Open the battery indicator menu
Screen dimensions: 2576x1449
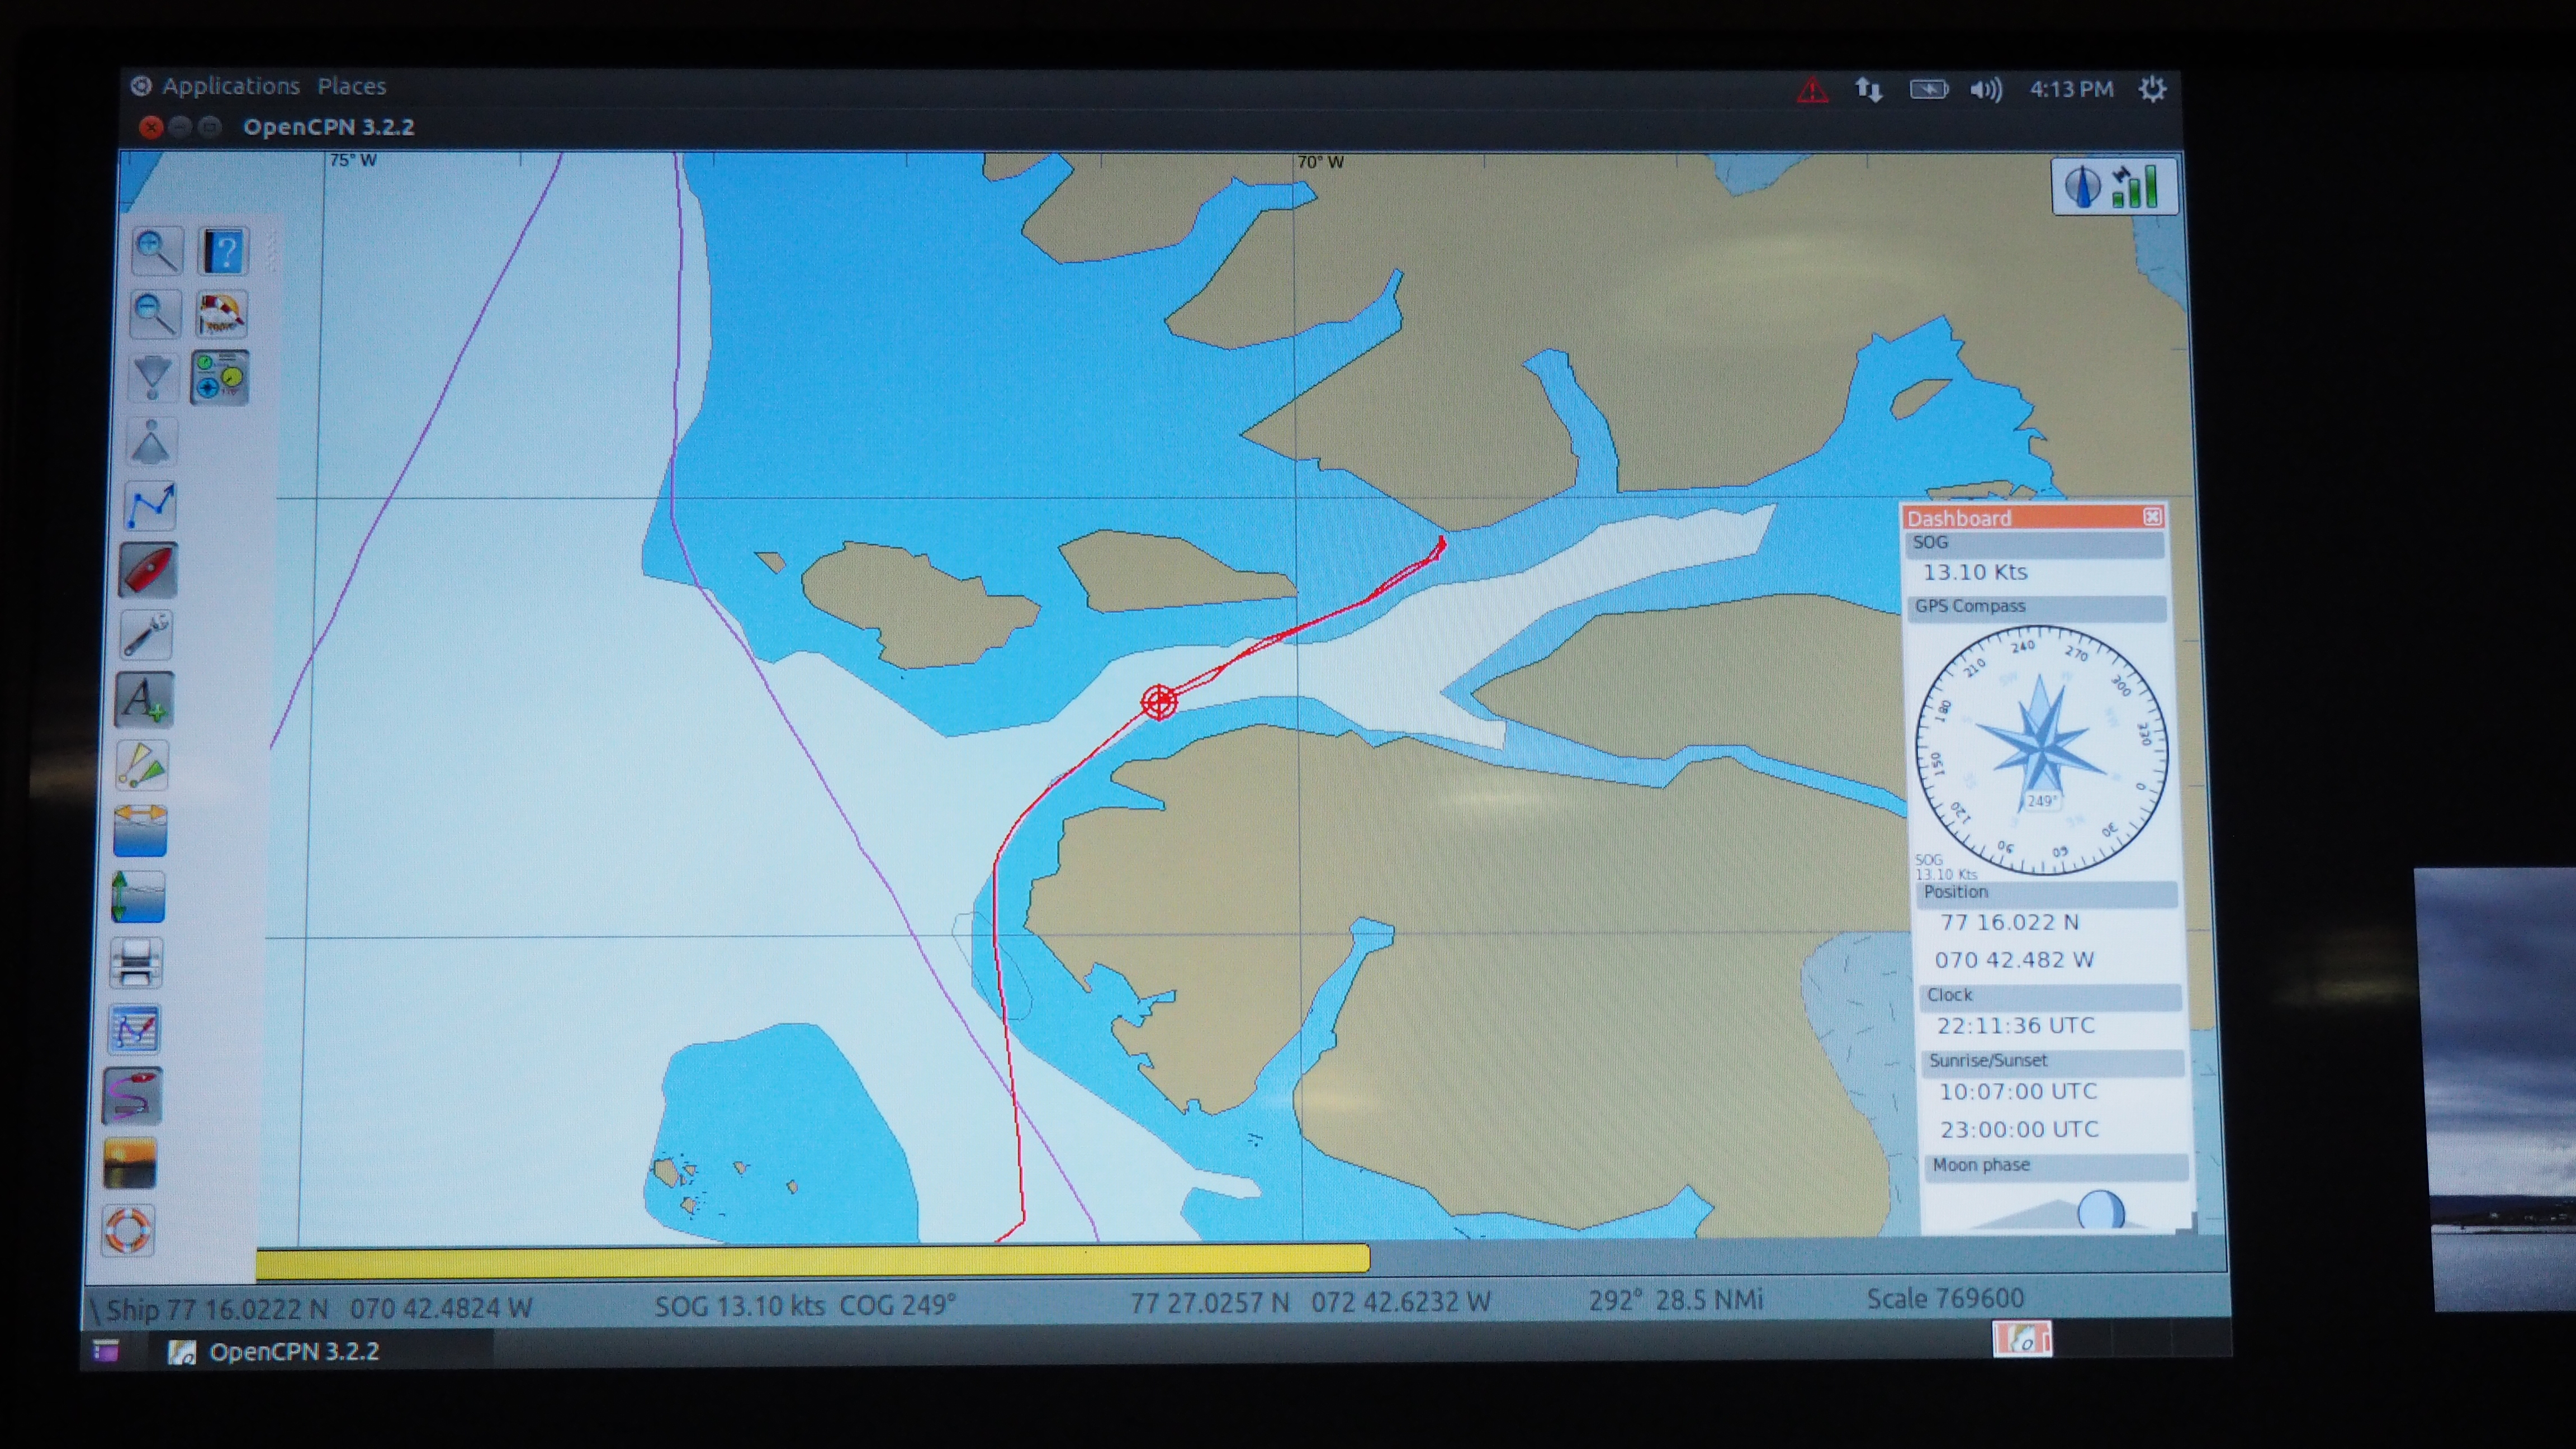pyautogui.click(x=1929, y=90)
